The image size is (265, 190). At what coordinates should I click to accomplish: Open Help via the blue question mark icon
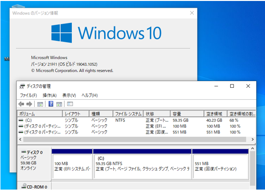pos(51,104)
